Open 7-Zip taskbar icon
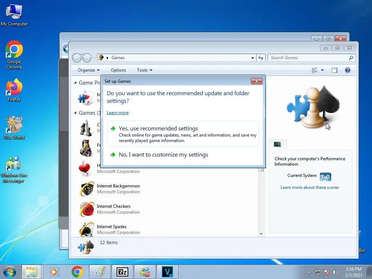372x279 pixels. coord(122,272)
